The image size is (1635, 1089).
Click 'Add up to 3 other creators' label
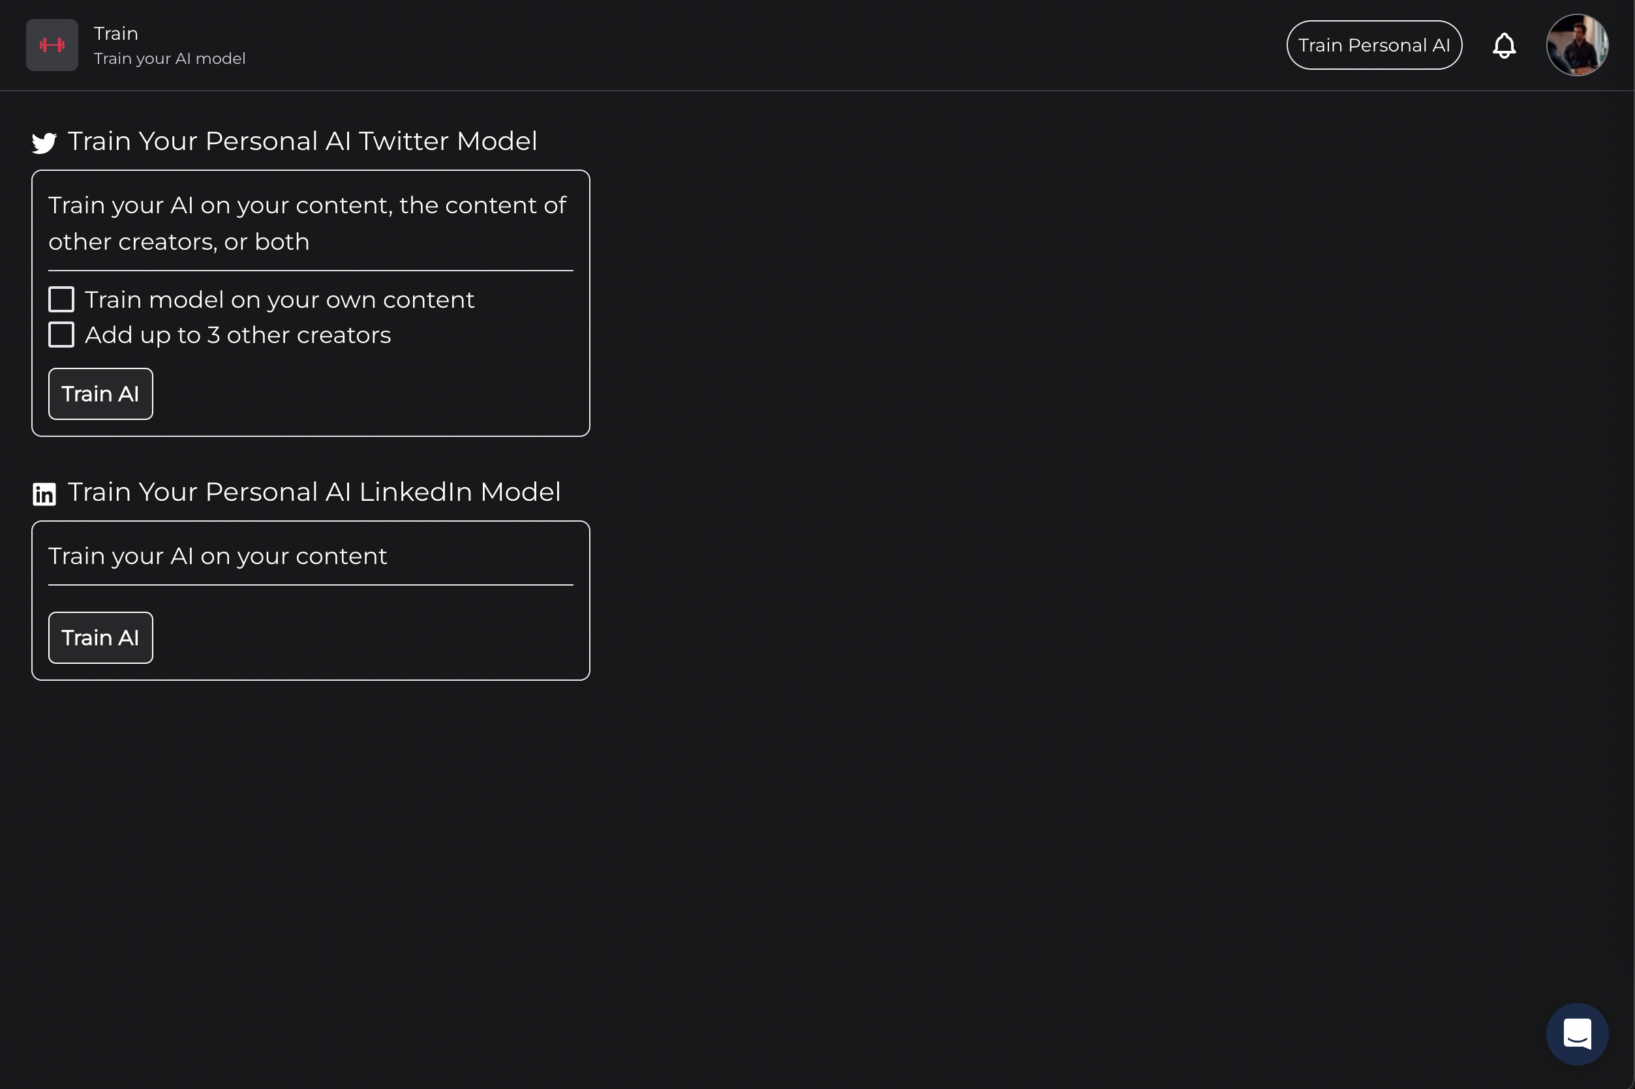tap(237, 335)
